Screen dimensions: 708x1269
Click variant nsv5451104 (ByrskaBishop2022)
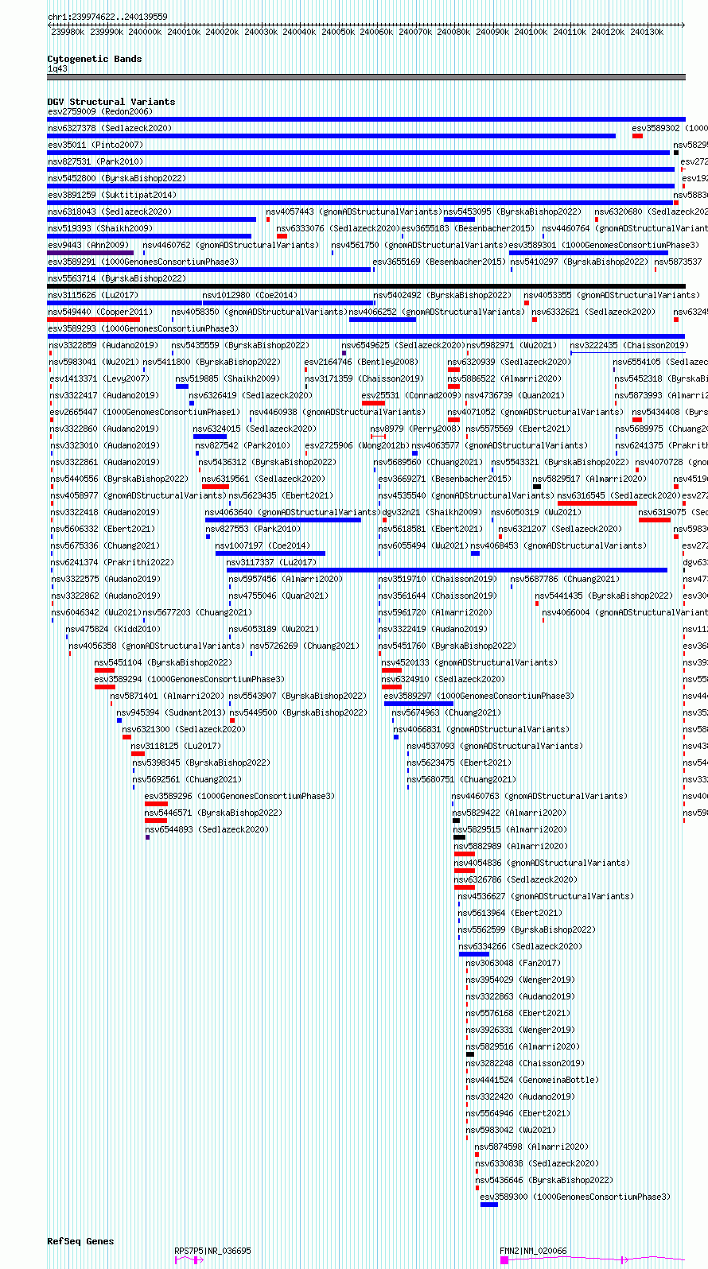(x=104, y=670)
